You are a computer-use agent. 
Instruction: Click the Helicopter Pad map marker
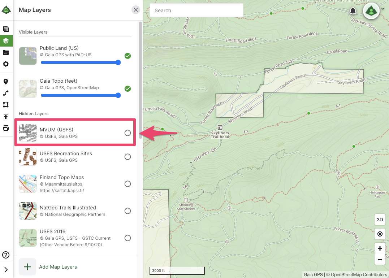[x=377, y=187]
